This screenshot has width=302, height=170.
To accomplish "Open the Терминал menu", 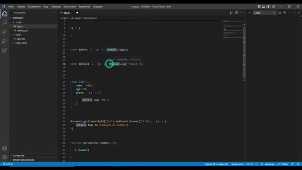I will coord(84,6).
